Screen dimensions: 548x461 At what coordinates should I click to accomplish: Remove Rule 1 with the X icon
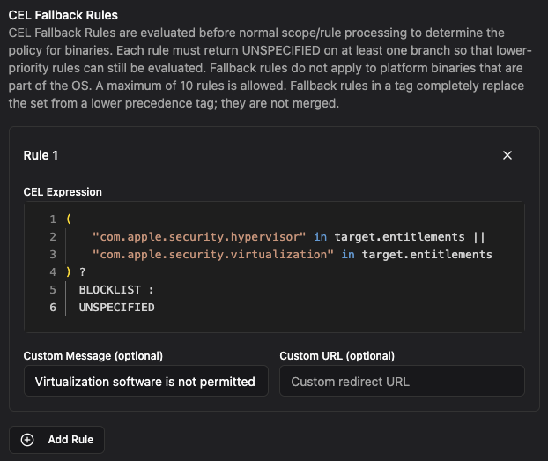(x=507, y=155)
